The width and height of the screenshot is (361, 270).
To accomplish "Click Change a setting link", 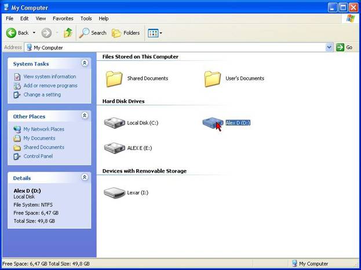I will pyautogui.click(x=42, y=94).
